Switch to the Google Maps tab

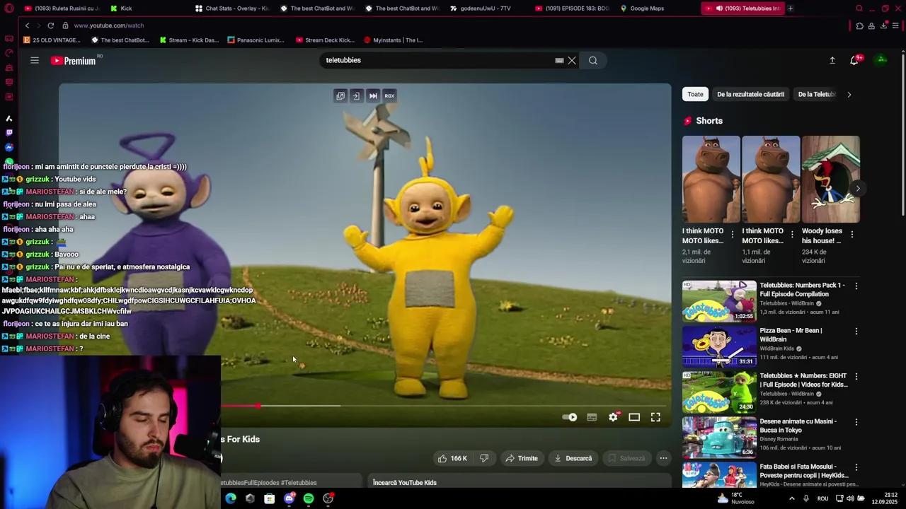point(656,8)
